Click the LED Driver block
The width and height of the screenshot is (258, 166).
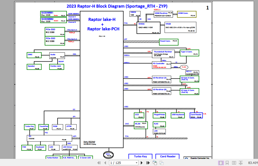tap(70, 148)
